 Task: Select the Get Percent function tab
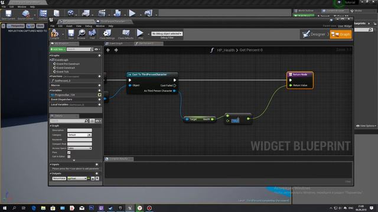(x=146, y=44)
